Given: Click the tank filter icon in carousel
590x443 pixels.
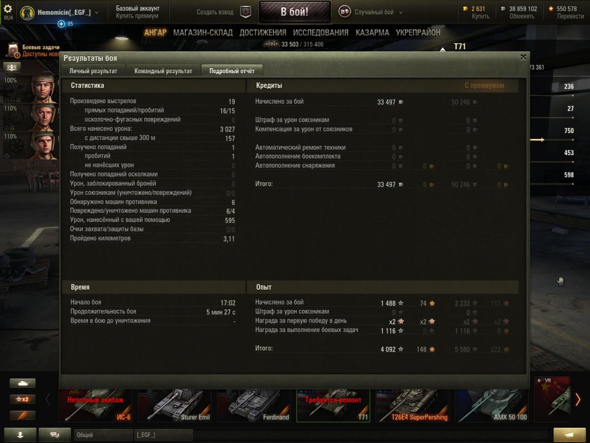Looking at the screenshot, I should [x=23, y=384].
